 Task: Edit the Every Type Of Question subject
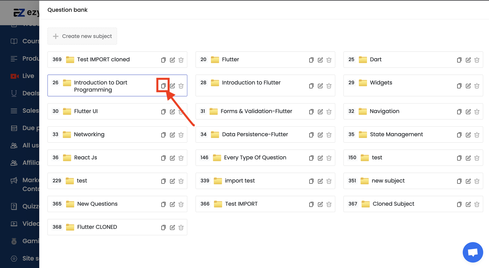coord(320,158)
